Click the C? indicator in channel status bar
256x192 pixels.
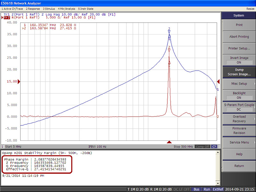[214, 147]
